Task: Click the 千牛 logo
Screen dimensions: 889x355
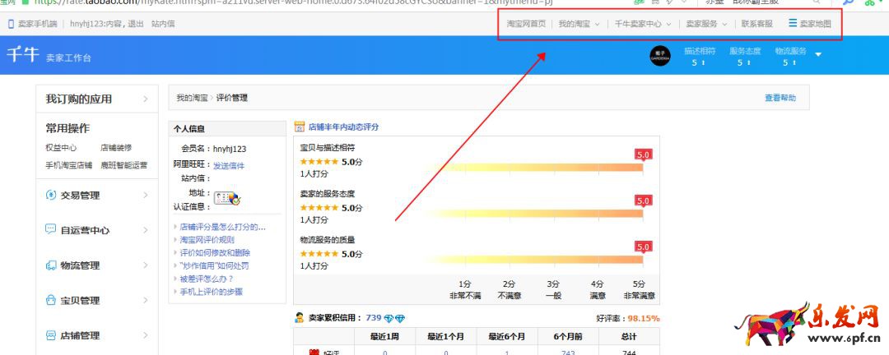Action: (x=23, y=54)
